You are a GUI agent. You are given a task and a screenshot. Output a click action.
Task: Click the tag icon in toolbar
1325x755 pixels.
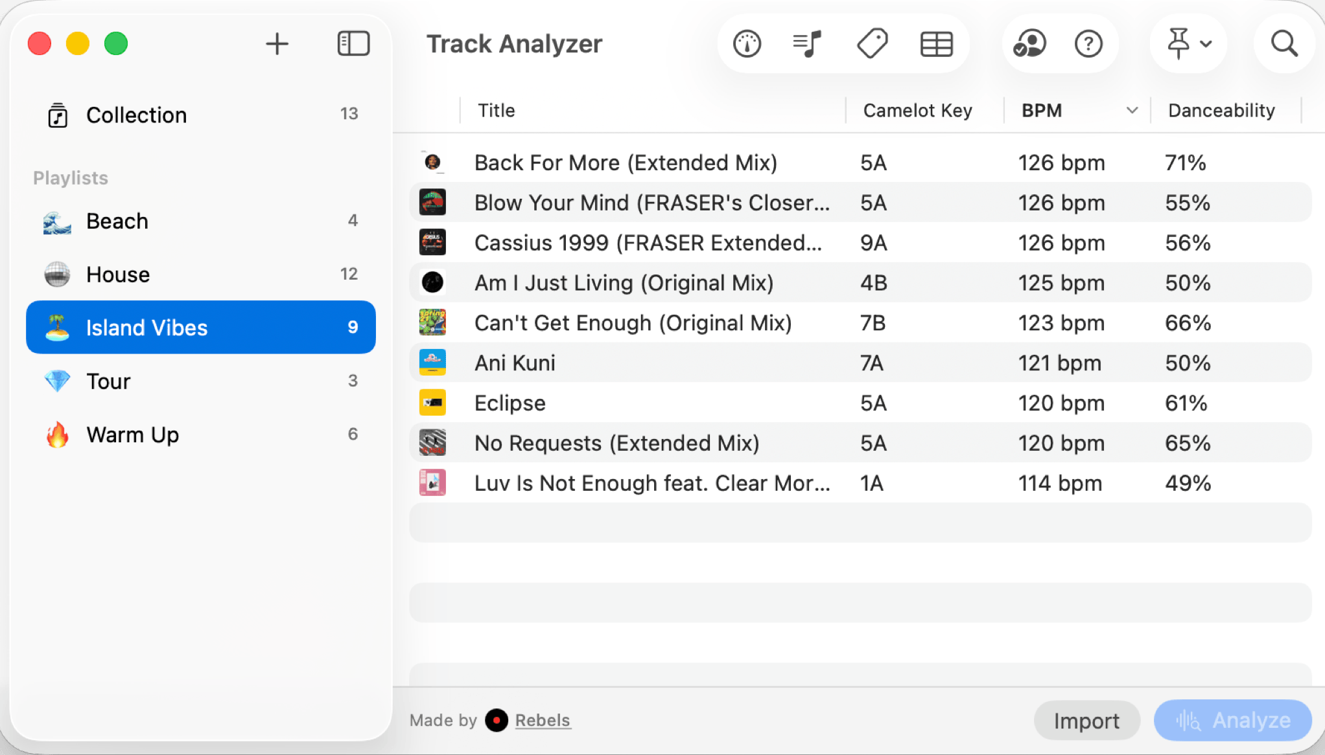pyautogui.click(x=872, y=44)
